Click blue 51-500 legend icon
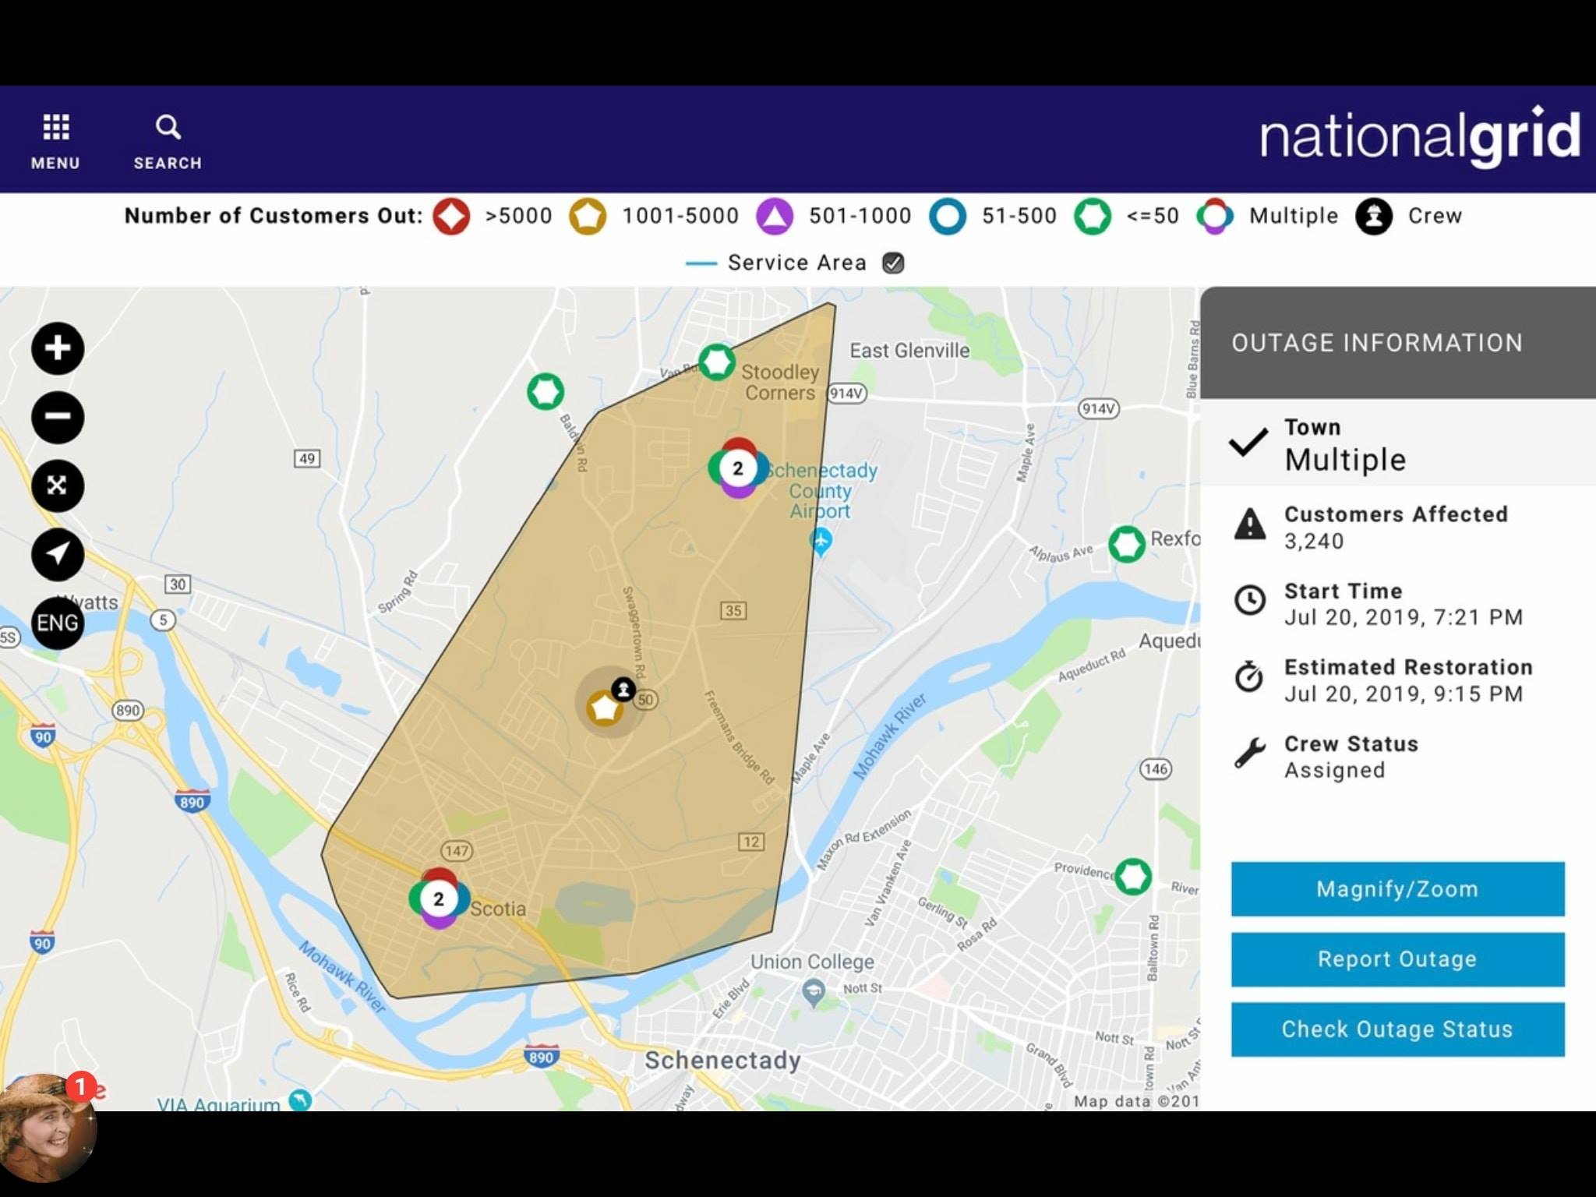Image resolution: width=1596 pixels, height=1197 pixels. [948, 216]
